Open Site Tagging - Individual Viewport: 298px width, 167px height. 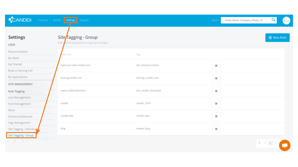[23, 129]
